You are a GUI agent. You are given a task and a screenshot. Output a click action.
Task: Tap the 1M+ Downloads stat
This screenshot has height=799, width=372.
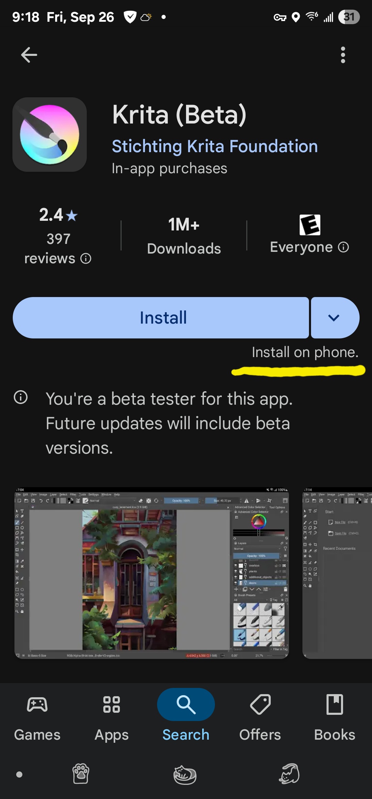click(184, 236)
